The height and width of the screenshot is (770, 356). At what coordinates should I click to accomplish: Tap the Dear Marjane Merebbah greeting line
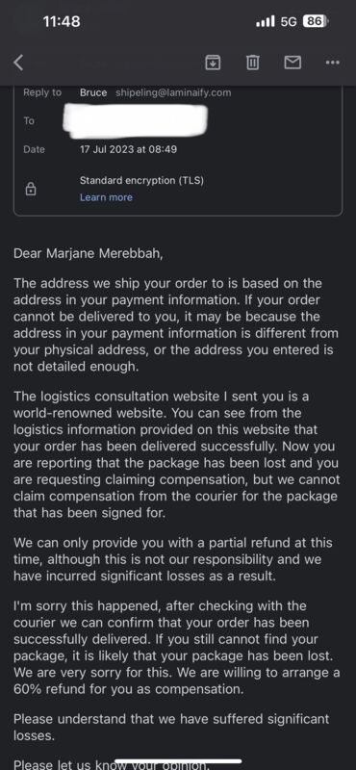point(88,254)
